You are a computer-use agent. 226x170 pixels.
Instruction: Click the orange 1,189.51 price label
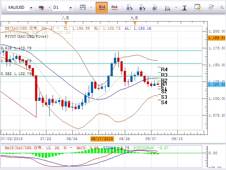pos(216,38)
